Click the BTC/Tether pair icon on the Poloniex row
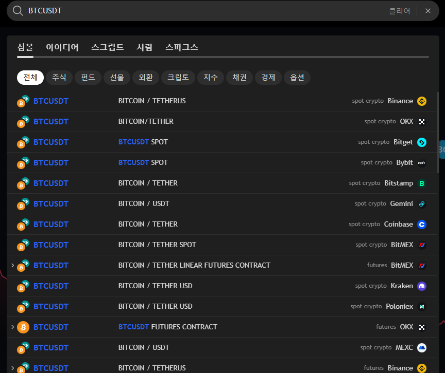The width and height of the screenshot is (445, 373). tap(23, 307)
